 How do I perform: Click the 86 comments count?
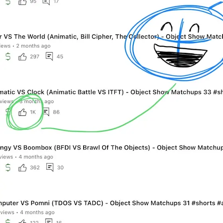point(56,112)
